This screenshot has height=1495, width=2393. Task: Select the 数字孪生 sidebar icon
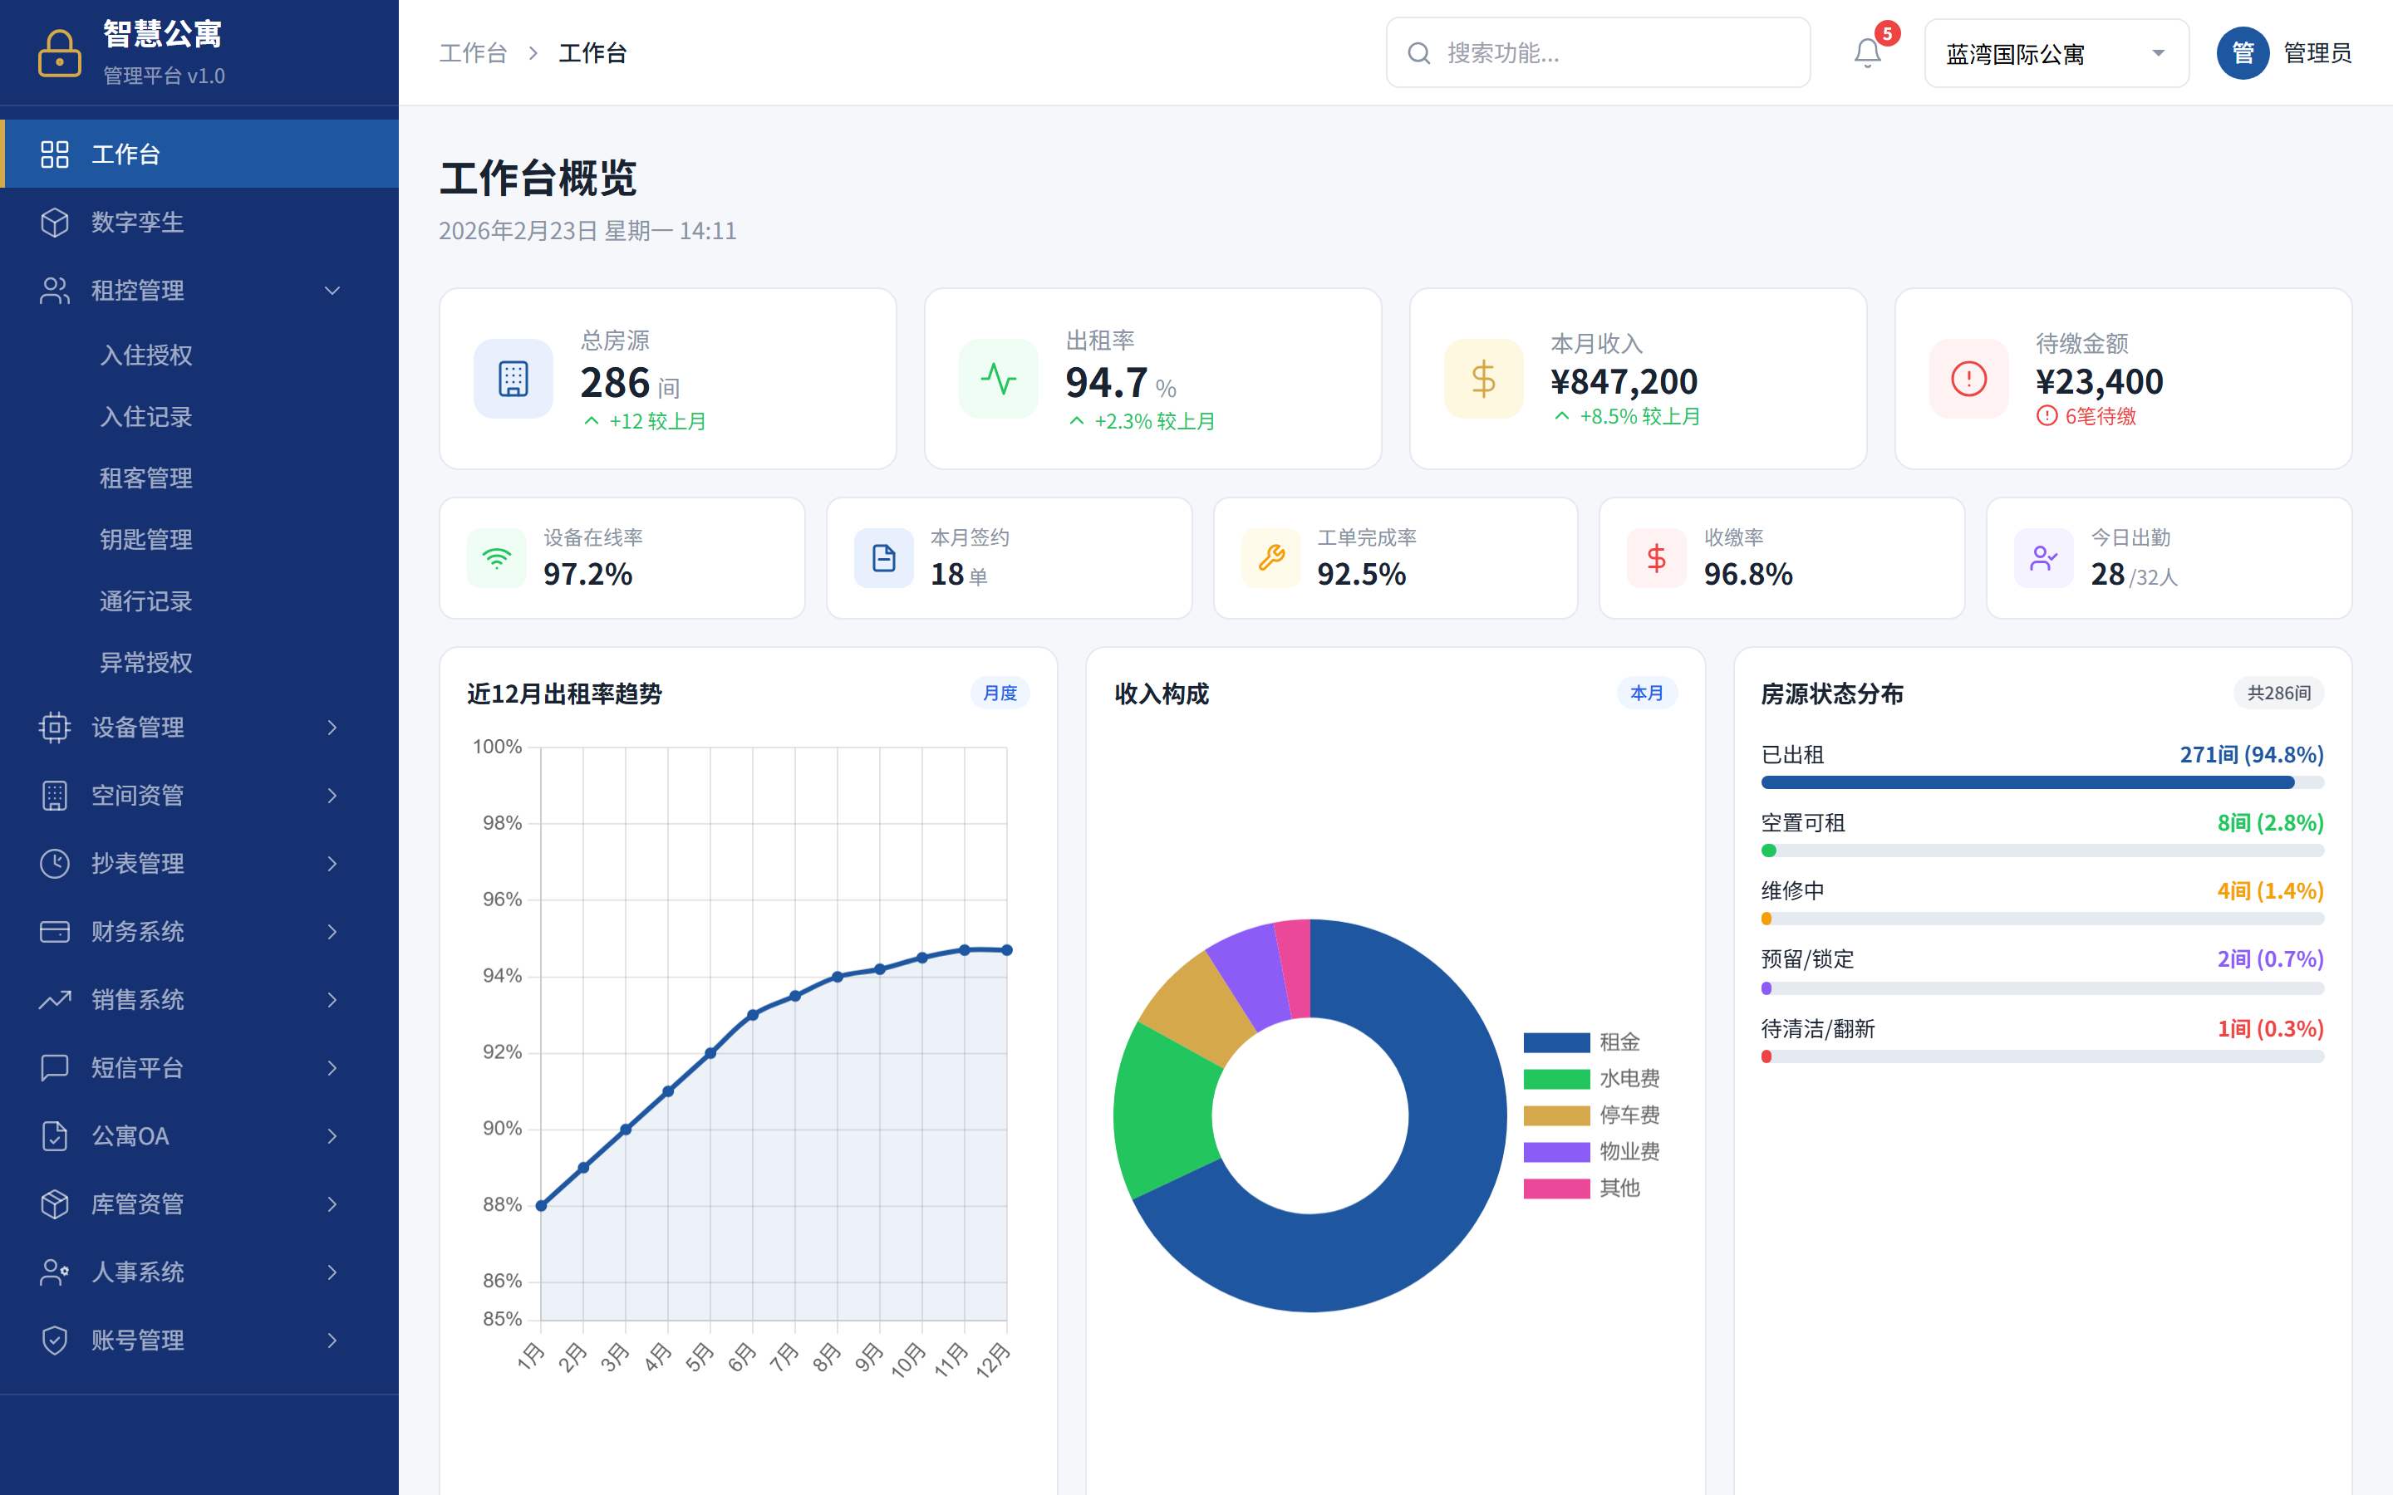click(56, 223)
